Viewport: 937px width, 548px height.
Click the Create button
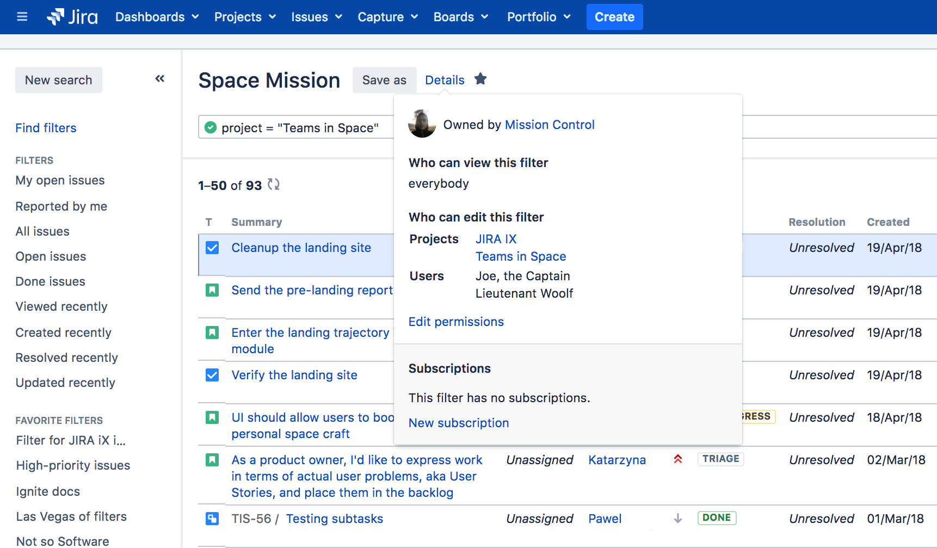[614, 16]
